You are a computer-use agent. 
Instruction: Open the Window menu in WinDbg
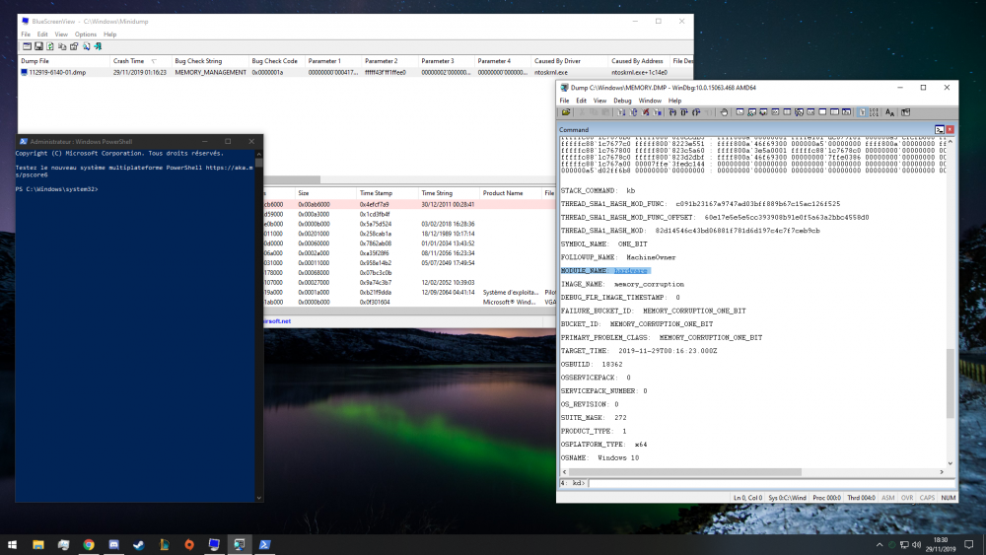click(x=650, y=101)
